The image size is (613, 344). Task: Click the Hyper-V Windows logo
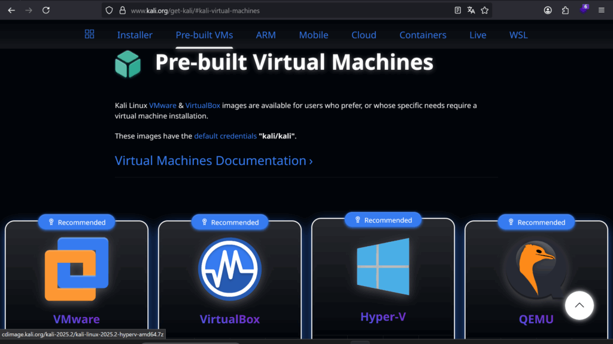pos(383,267)
